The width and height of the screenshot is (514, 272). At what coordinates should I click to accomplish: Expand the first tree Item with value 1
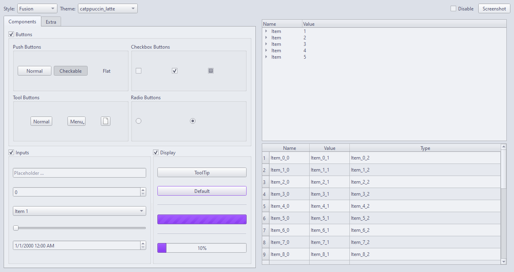point(266,31)
